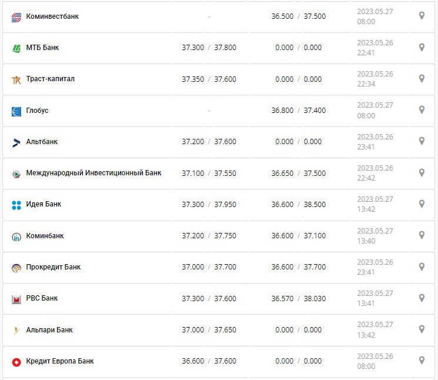Image resolution: width=438 pixels, height=380 pixels.
Task: Click the Коминбанк location marker
Action: 422,235
